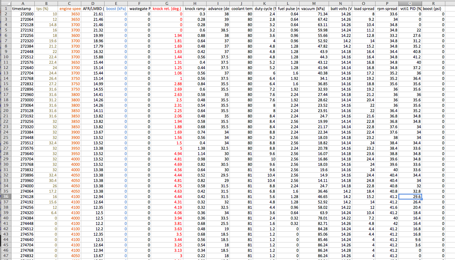Click the "knock ramp" header cell

[x=195, y=8]
